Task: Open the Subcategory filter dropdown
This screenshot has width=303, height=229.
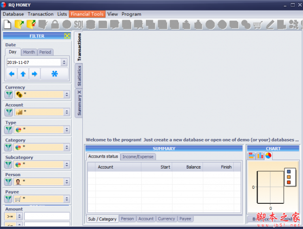Action: [x=67, y=164]
